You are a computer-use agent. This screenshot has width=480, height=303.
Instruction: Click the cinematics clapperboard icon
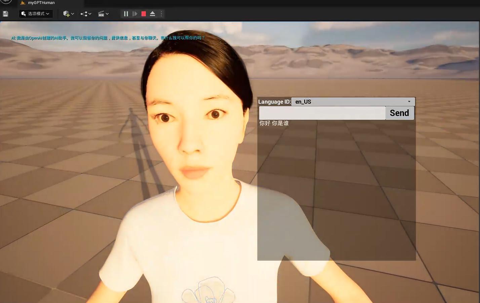[x=101, y=14]
